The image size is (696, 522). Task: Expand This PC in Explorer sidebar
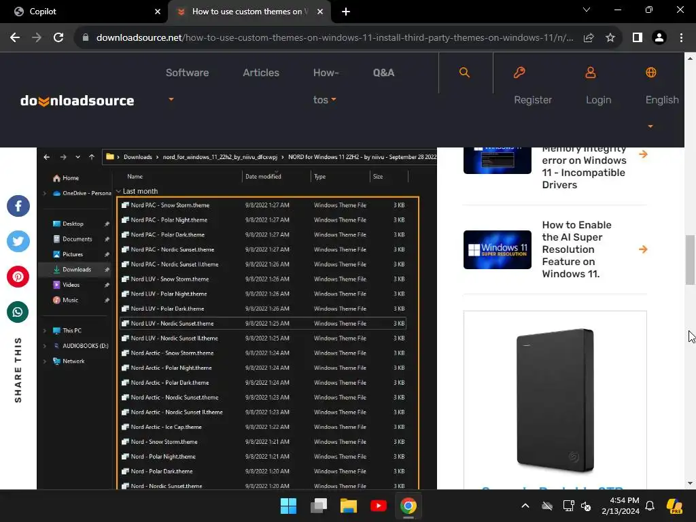(44, 331)
